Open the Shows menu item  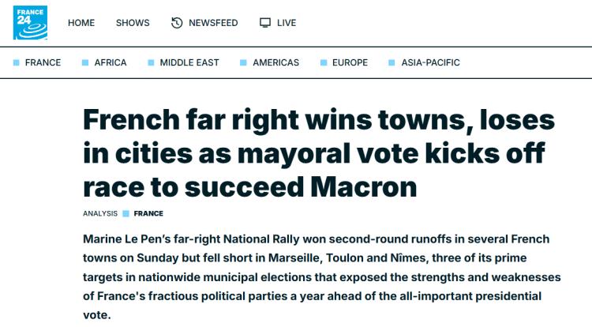pos(133,23)
